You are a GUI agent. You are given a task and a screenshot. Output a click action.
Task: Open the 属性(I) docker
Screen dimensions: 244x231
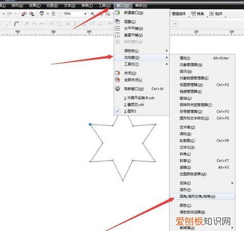tap(202, 58)
